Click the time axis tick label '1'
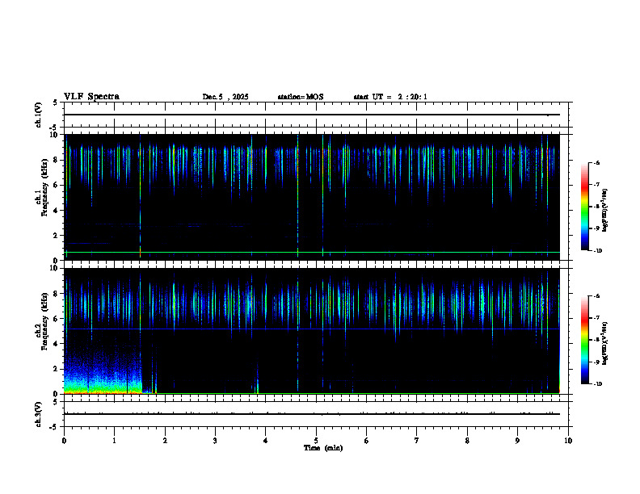This screenshot has width=640, height=494. pyautogui.click(x=114, y=441)
